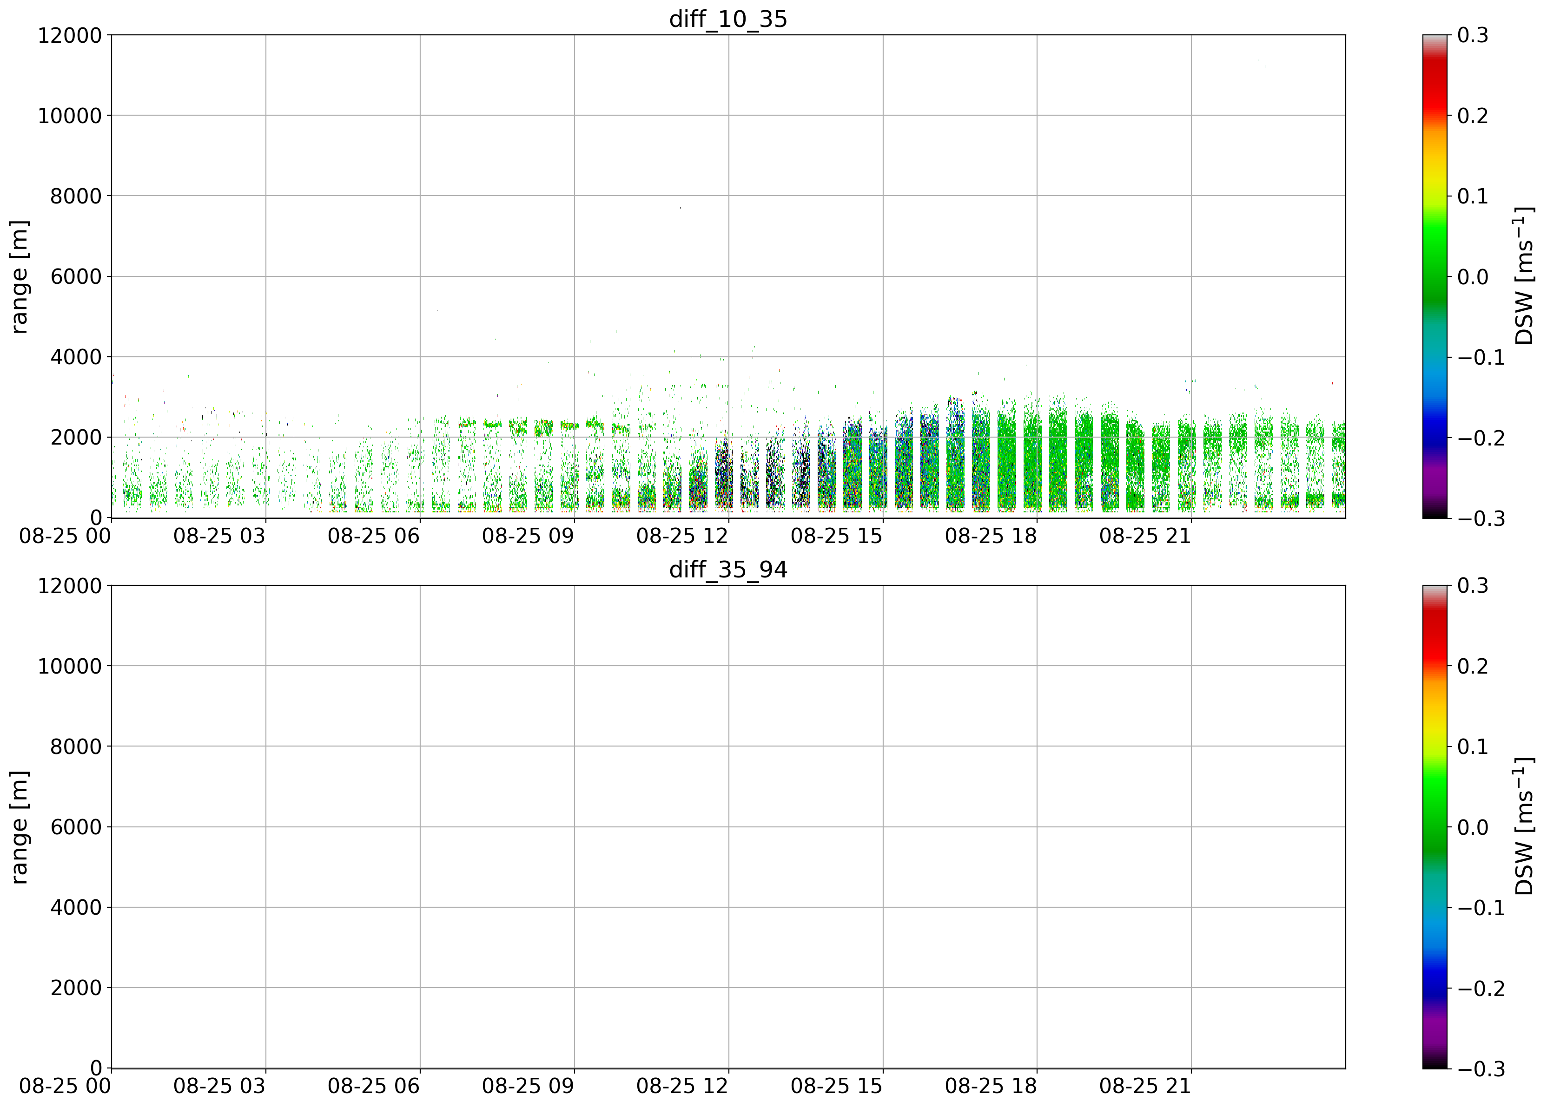
Task: Click the diff_35_94 plot title
Action: 728,569
